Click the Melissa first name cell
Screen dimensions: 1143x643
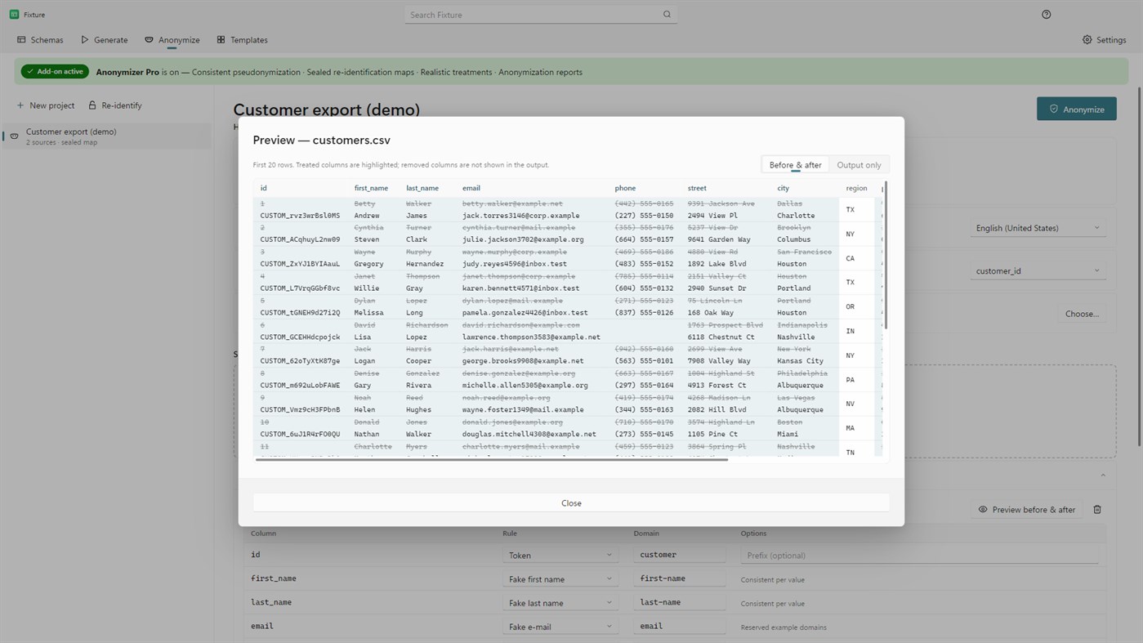[x=370, y=312]
